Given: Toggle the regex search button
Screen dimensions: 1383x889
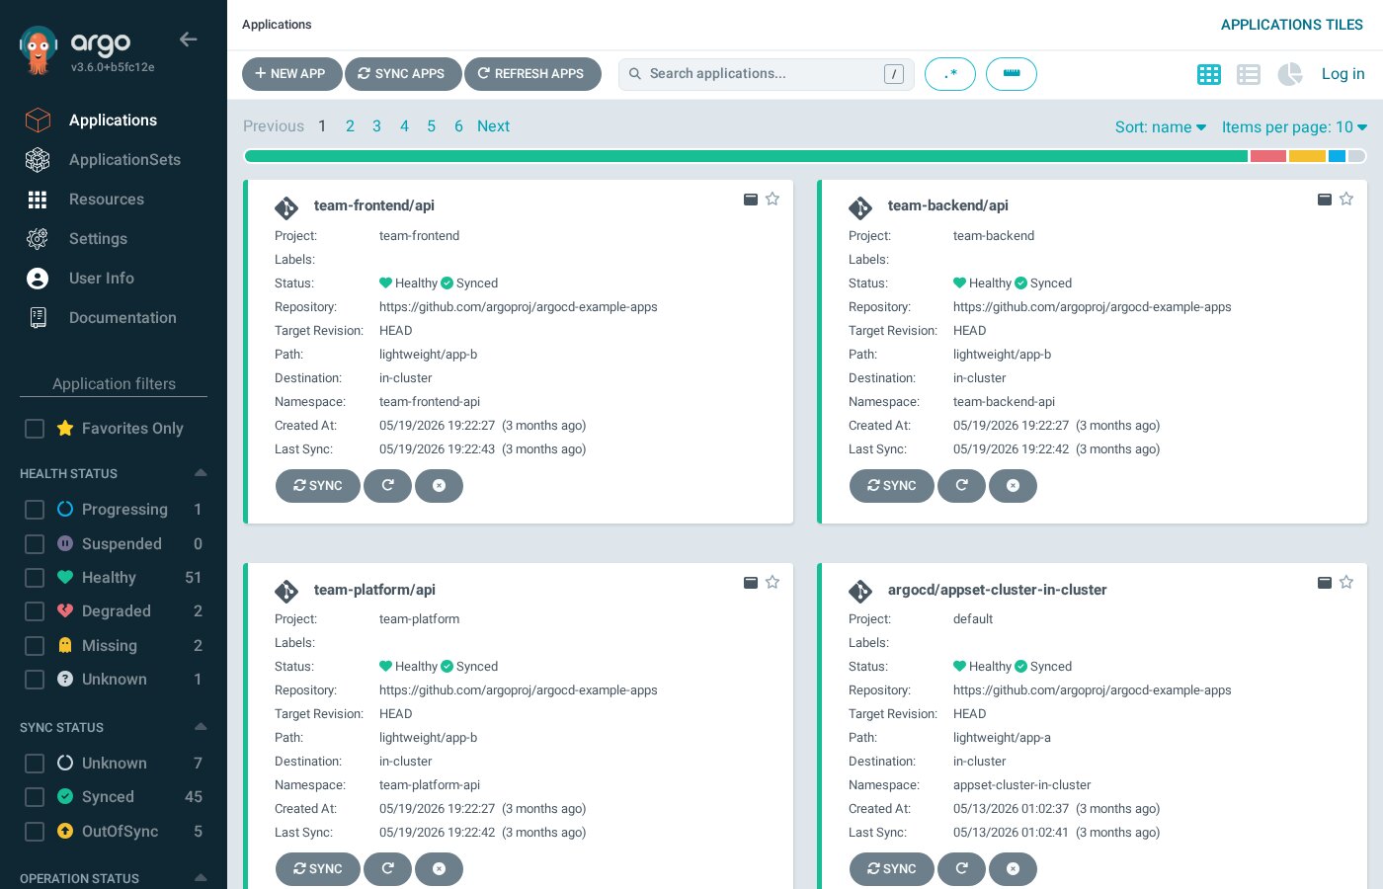Looking at the screenshot, I should point(950,74).
